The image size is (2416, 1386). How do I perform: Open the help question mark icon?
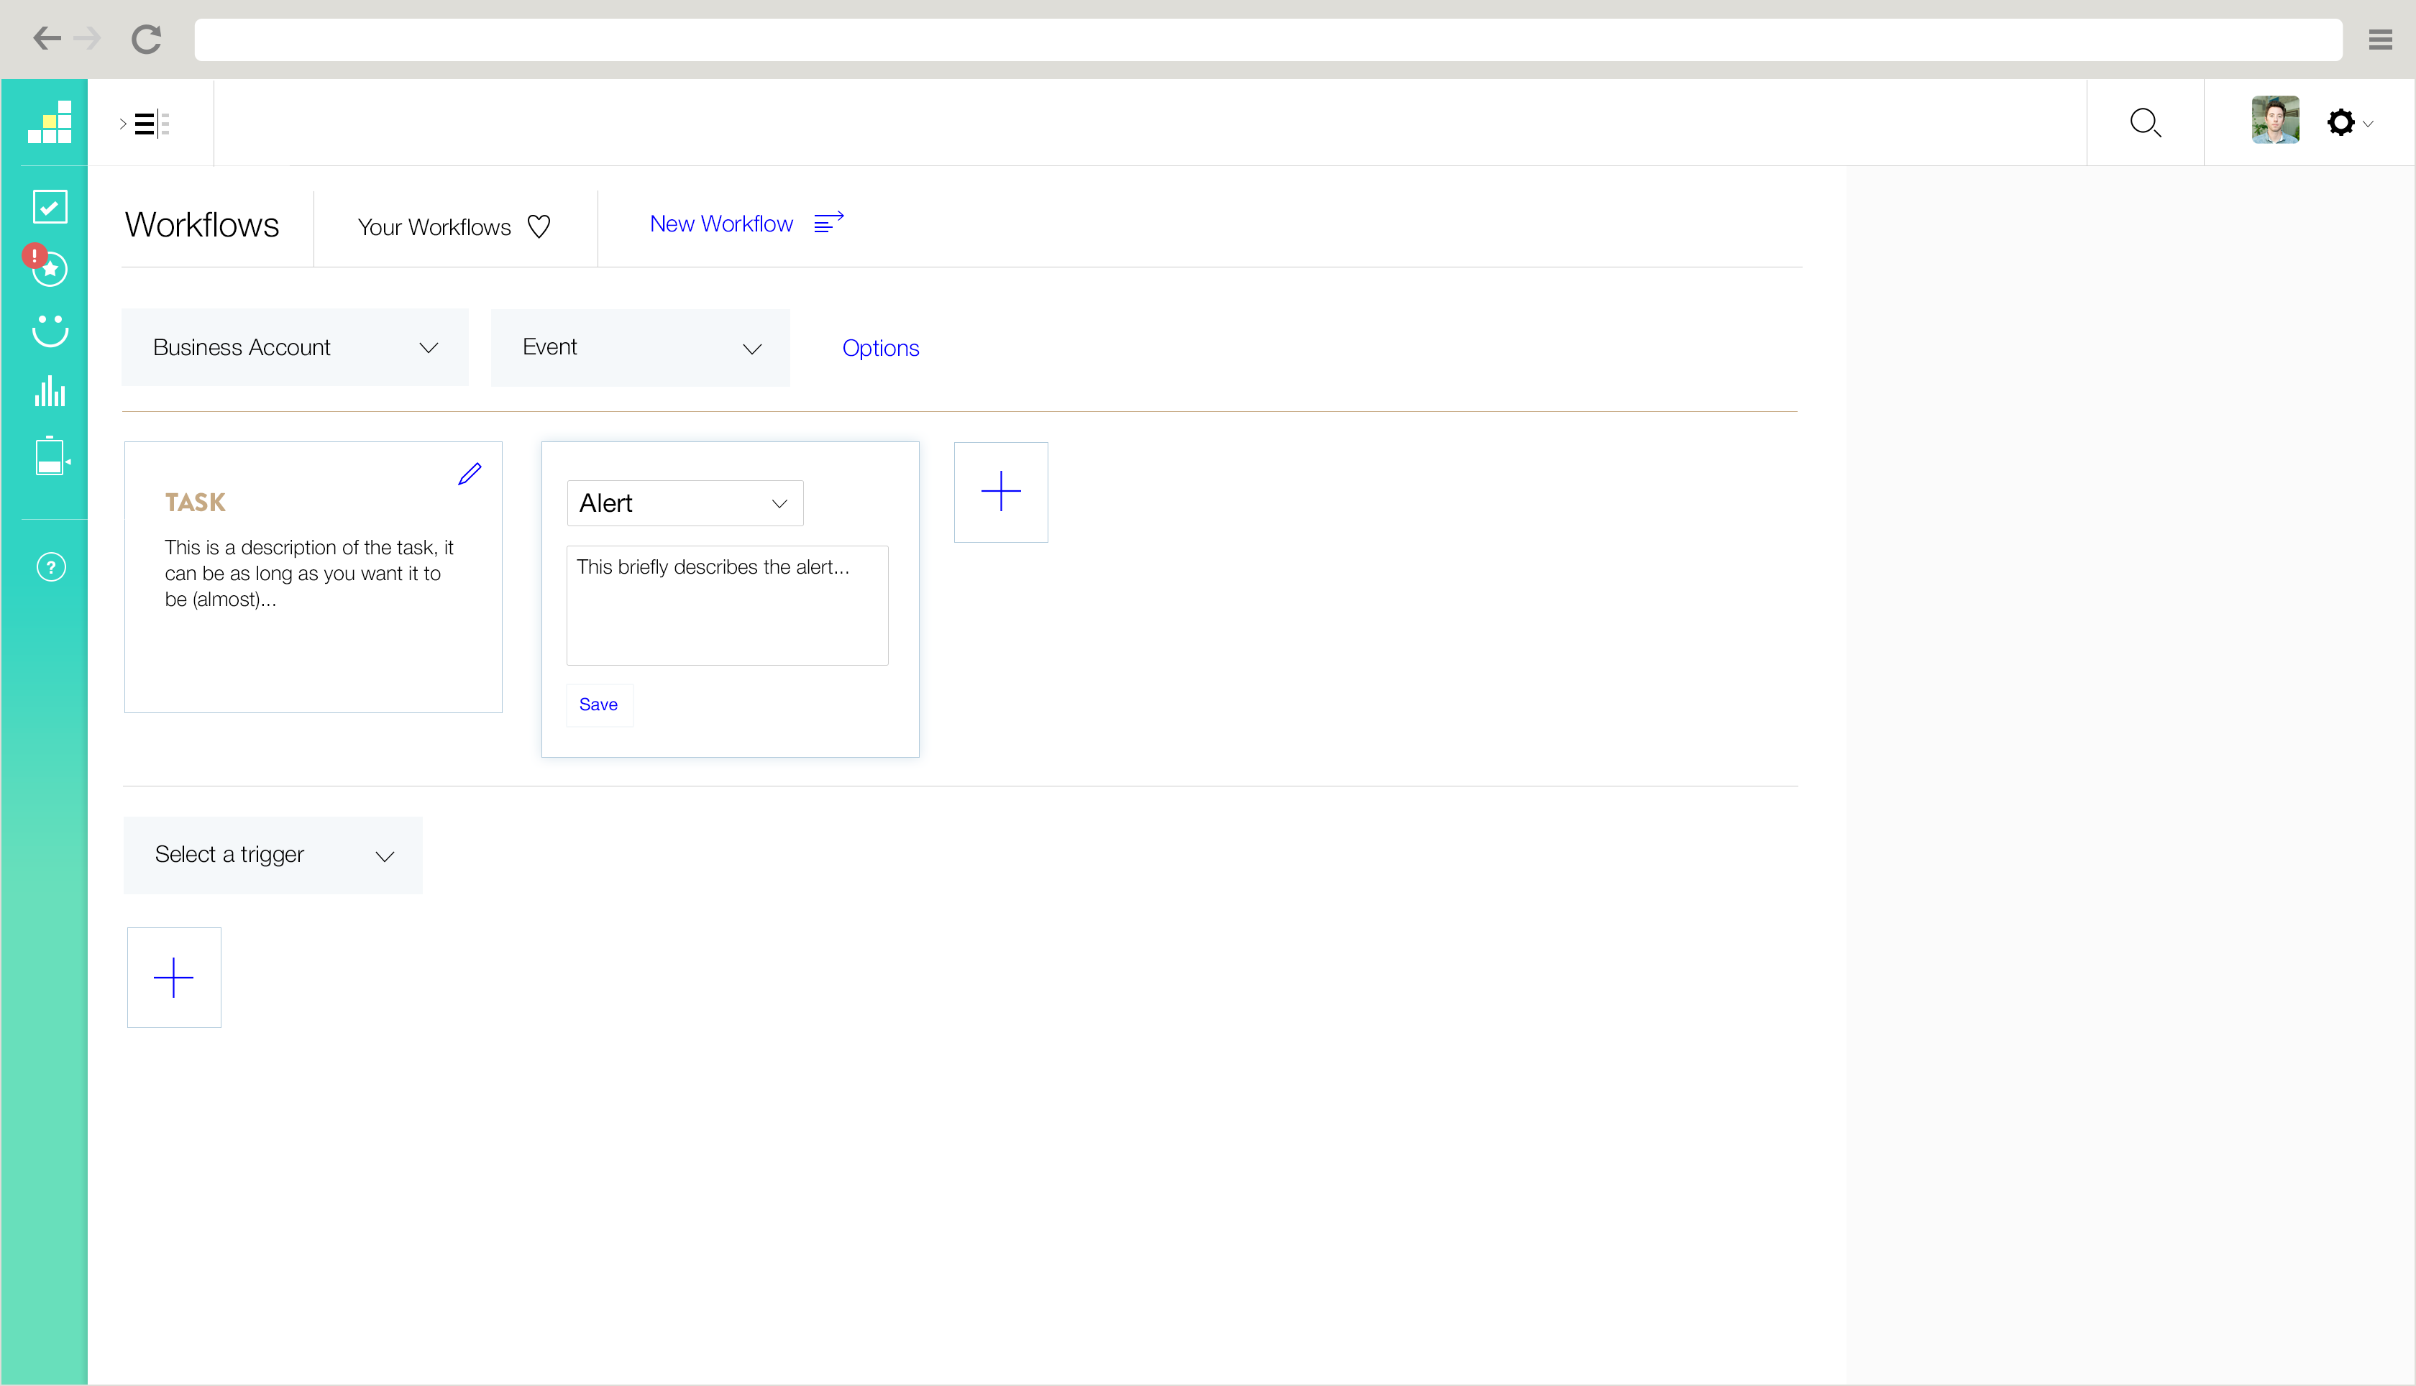(x=50, y=567)
